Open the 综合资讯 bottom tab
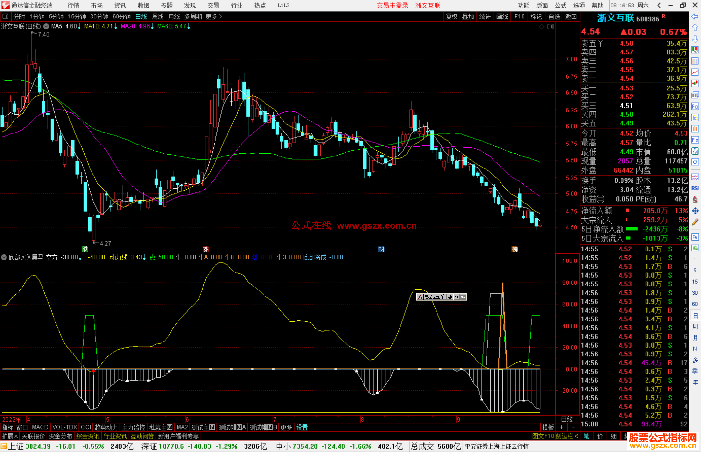 (x=88, y=436)
